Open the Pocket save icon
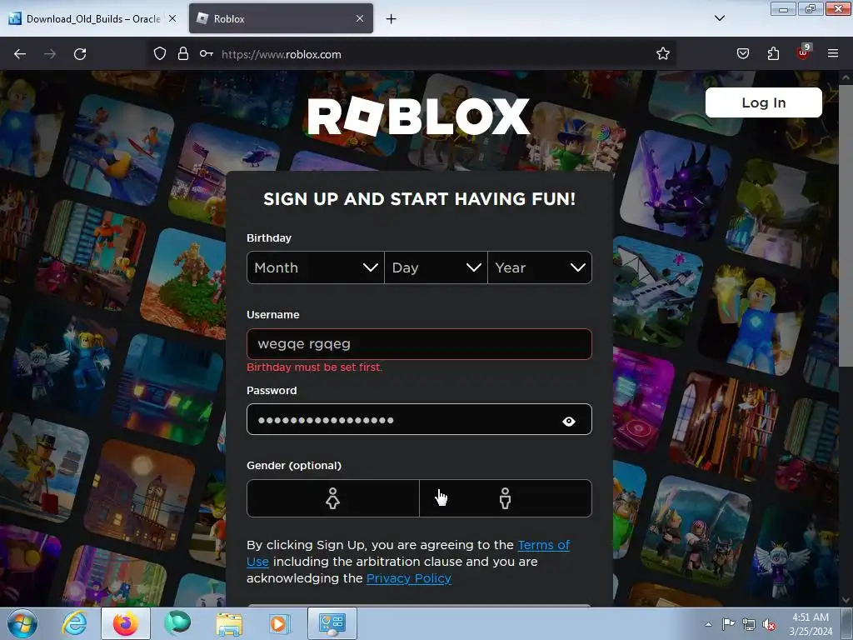Viewport: 853px width, 640px height. coord(742,53)
